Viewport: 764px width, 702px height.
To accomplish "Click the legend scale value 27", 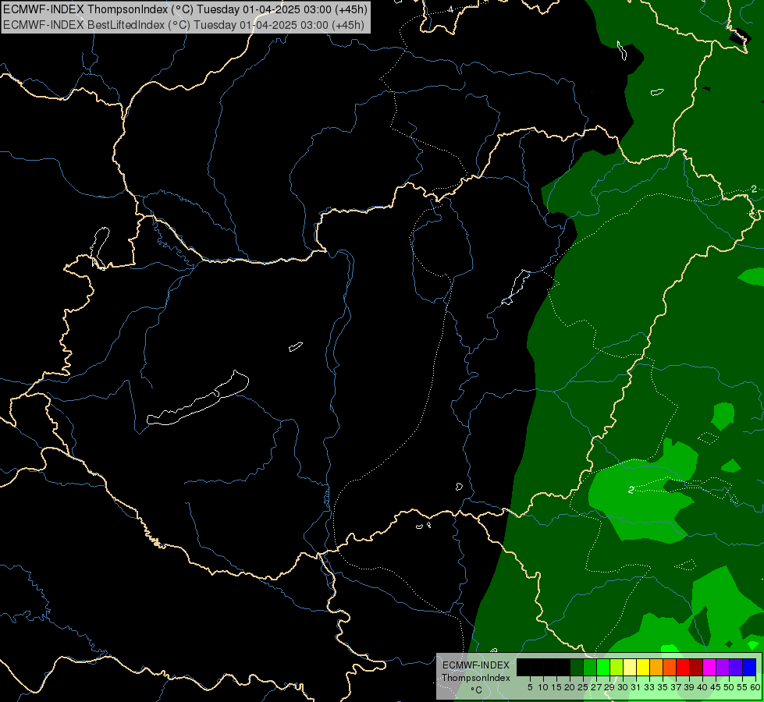I will click(x=596, y=687).
